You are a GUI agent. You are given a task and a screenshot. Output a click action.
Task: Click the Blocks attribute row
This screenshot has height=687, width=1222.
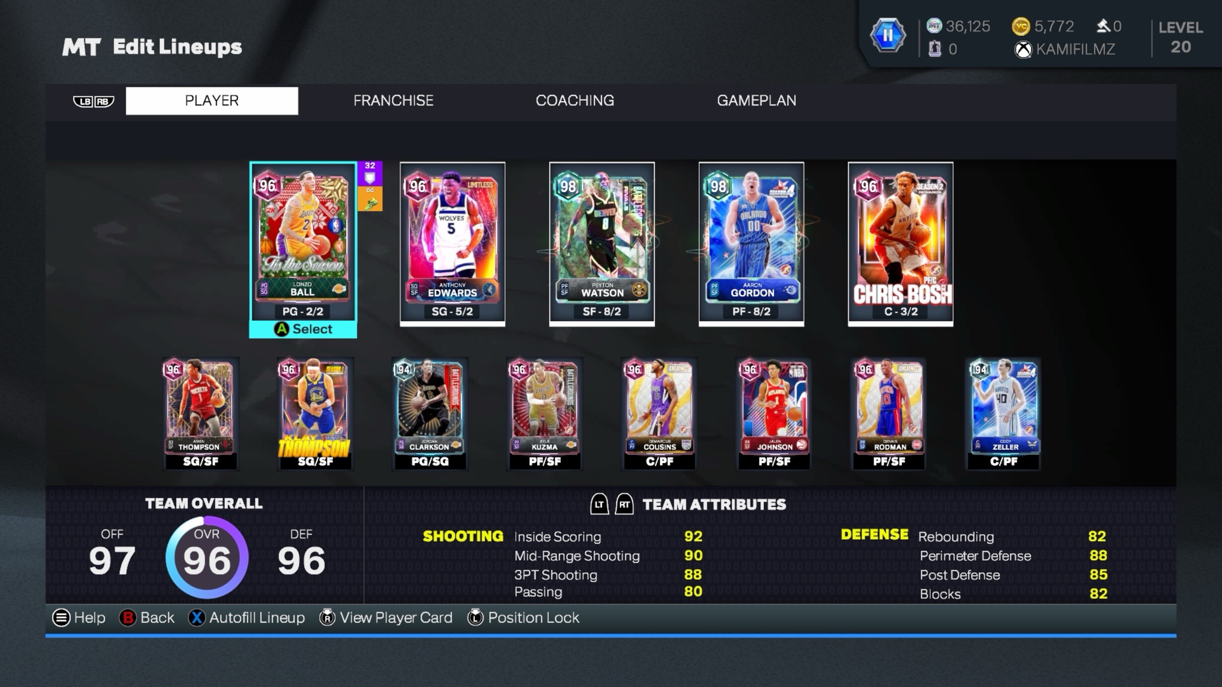tap(1013, 594)
